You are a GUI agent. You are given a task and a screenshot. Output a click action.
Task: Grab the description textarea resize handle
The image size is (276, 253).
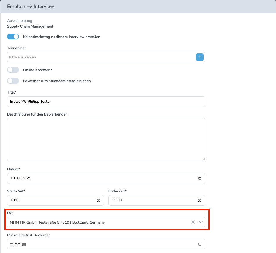coord(204,159)
